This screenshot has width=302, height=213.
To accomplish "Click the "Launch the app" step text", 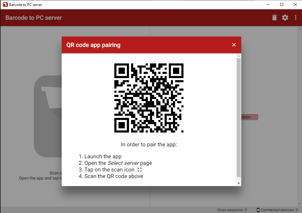I will (x=103, y=156).
